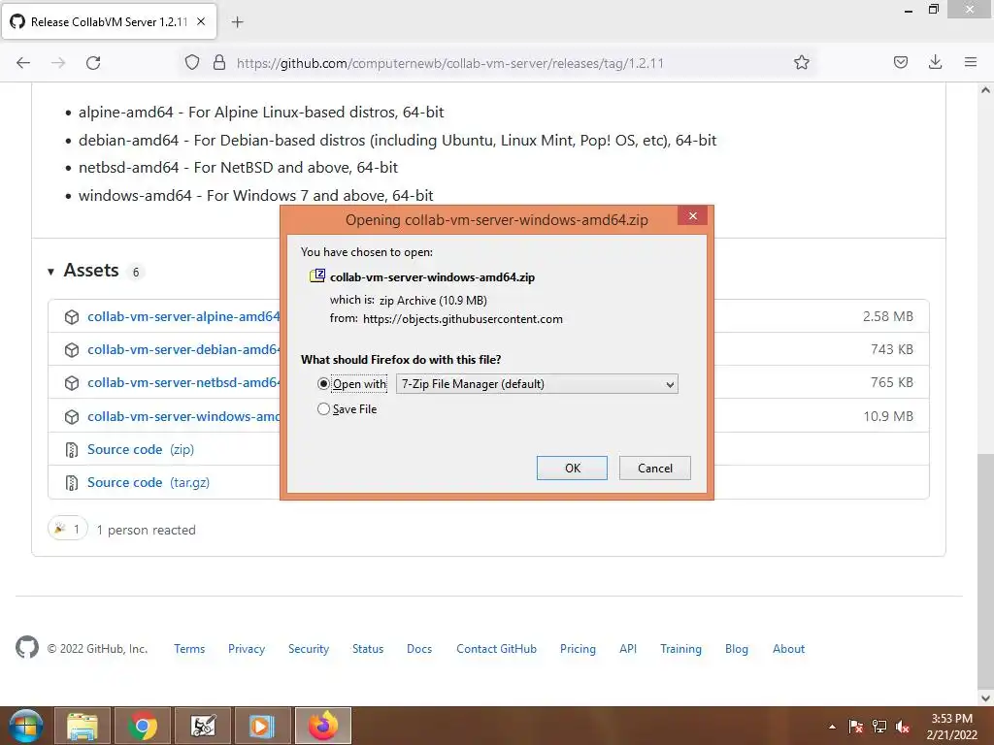Viewport: 994px width, 745px height.
Task: Open the 7-Zip File Manager dropdown
Action: coord(537,384)
